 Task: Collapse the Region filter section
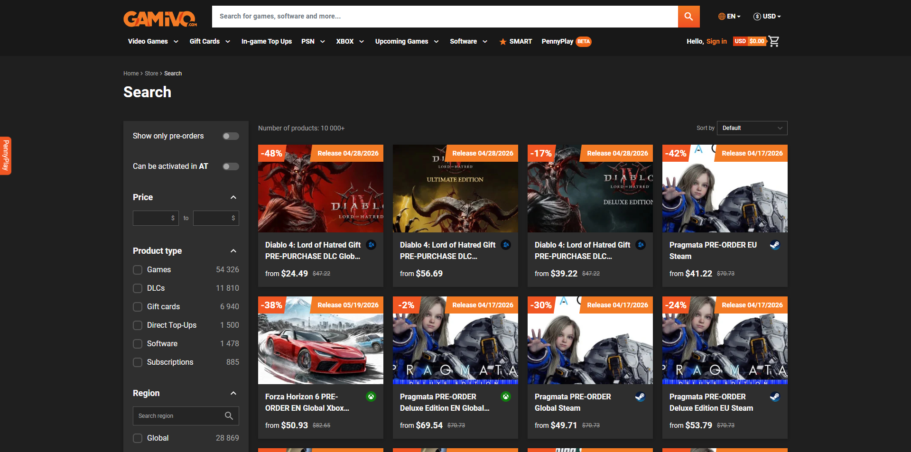tap(233, 393)
